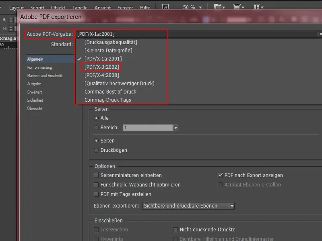The width and height of the screenshot is (322, 241).
Task: Open the Hilfe menu
Action: tap(145, 8)
